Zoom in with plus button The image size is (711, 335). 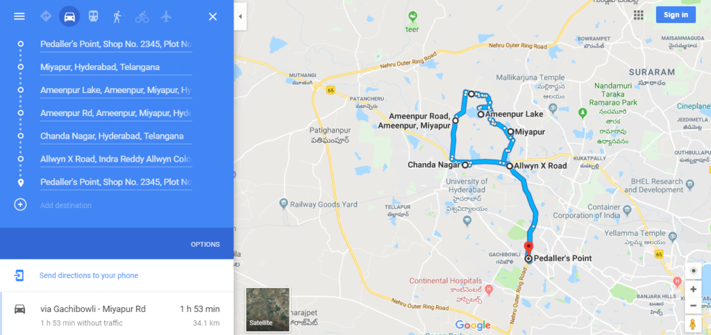(x=694, y=289)
